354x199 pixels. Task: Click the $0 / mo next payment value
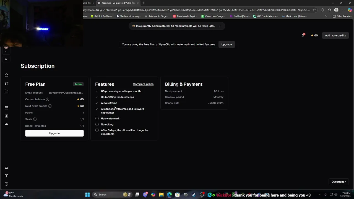pyautogui.click(x=218, y=91)
